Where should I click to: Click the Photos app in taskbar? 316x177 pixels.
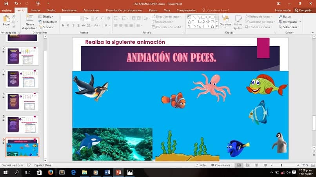tap(130, 172)
